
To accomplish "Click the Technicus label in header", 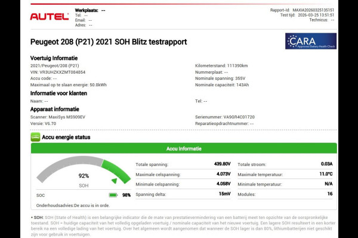I will 319,20.
